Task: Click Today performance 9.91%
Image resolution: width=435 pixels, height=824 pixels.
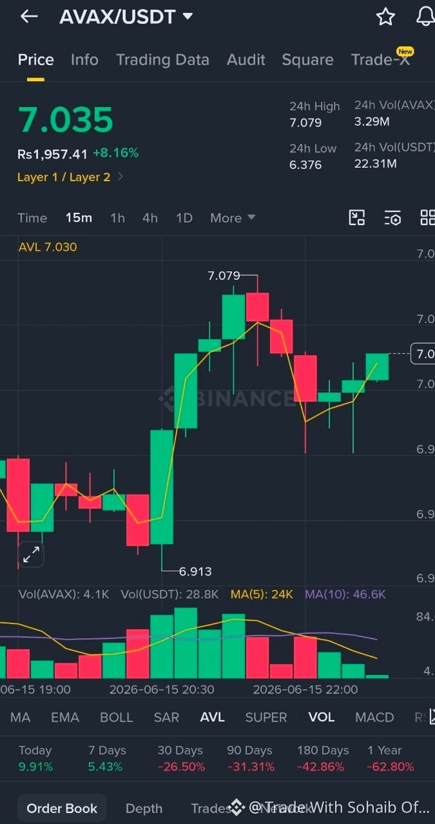Action: point(35,767)
